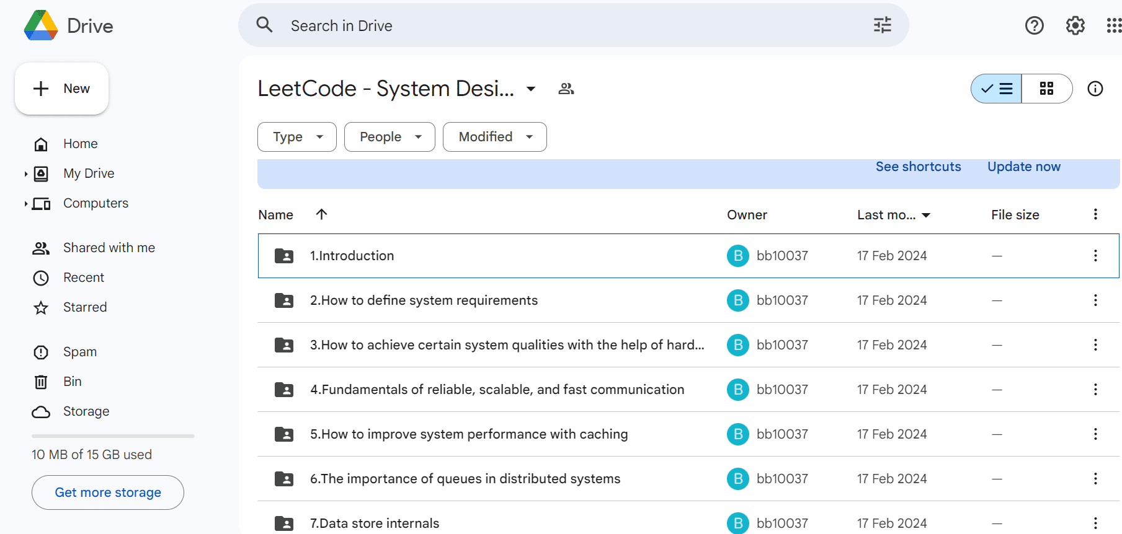Open more actions for 3.How to achieve certain system qualities

pos(1095,345)
